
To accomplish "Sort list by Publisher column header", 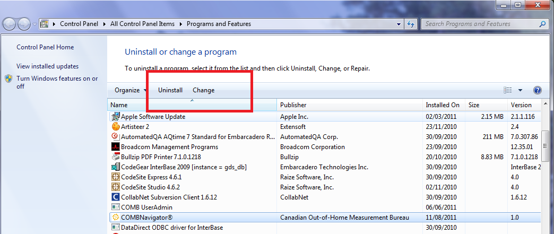I will pyautogui.click(x=350, y=105).
